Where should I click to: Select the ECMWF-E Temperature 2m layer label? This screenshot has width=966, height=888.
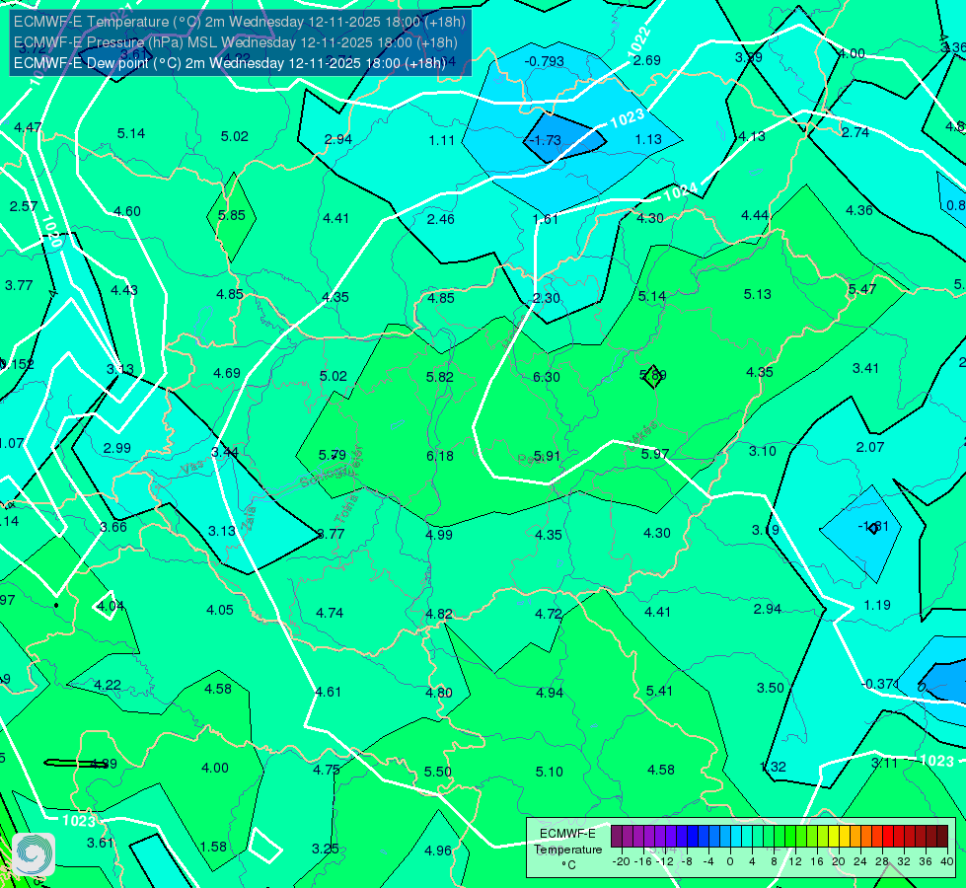[x=240, y=22]
